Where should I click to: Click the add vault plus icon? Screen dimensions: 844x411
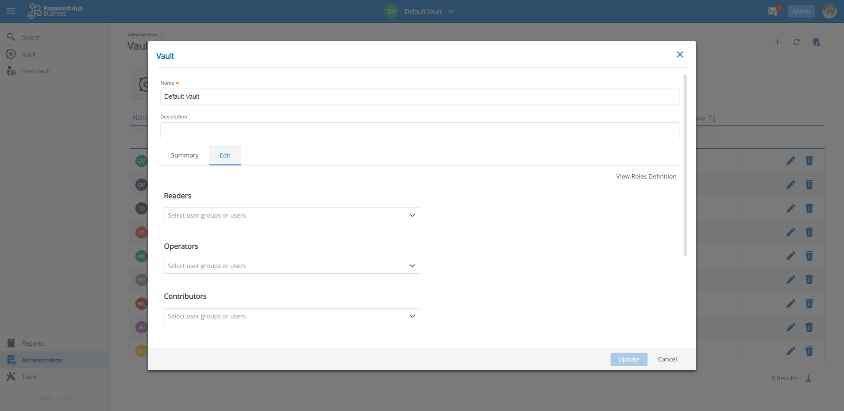[777, 42]
